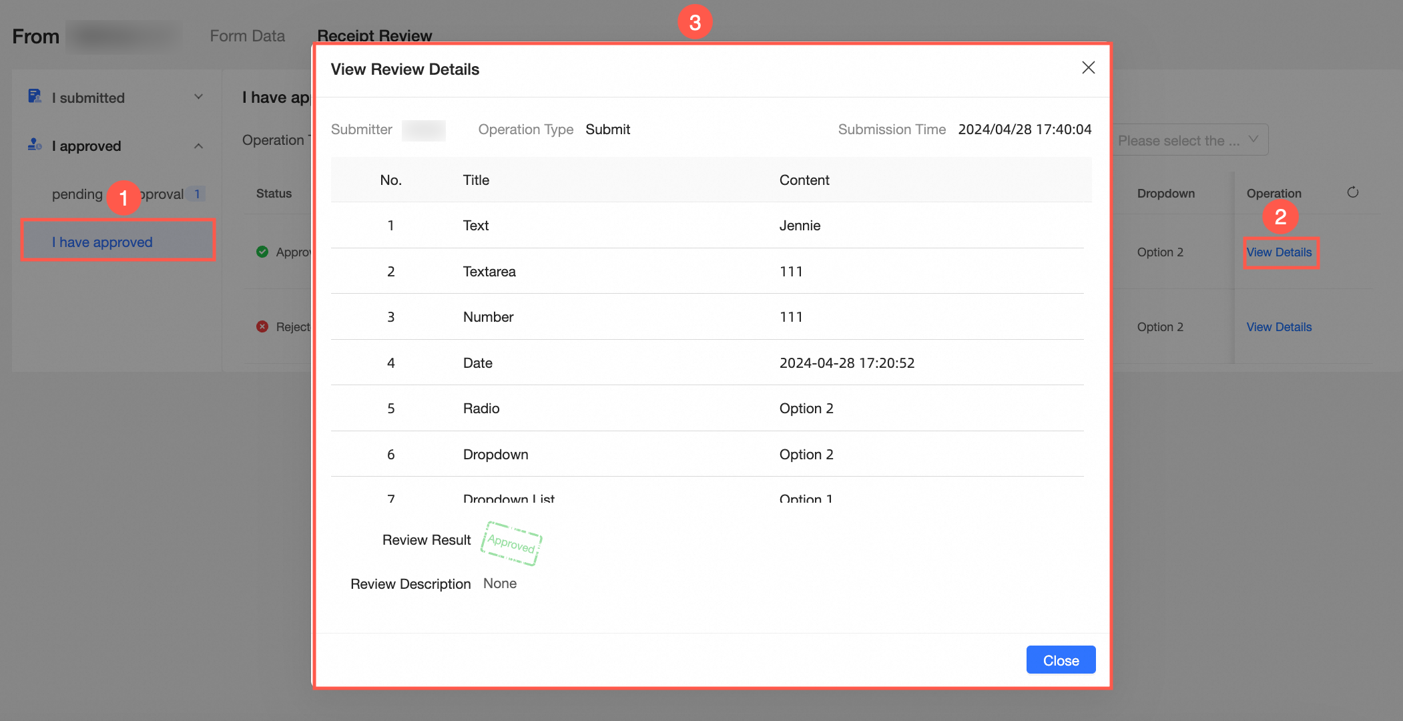Click the I submitted document icon
Viewport: 1403px width, 721px height.
click(x=35, y=97)
